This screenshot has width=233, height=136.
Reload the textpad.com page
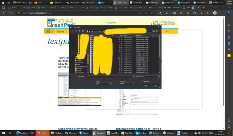click(11, 13)
